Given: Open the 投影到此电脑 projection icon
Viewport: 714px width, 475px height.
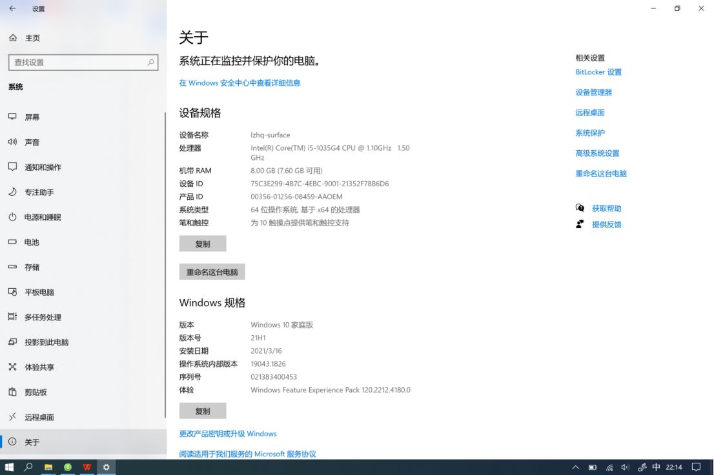Looking at the screenshot, I should pyautogui.click(x=12, y=342).
